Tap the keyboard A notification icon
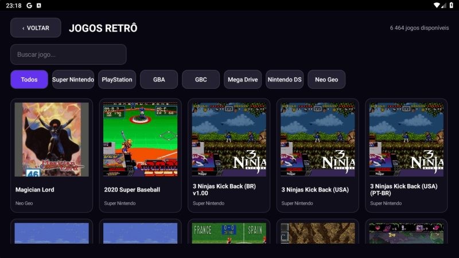 click(38, 5)
